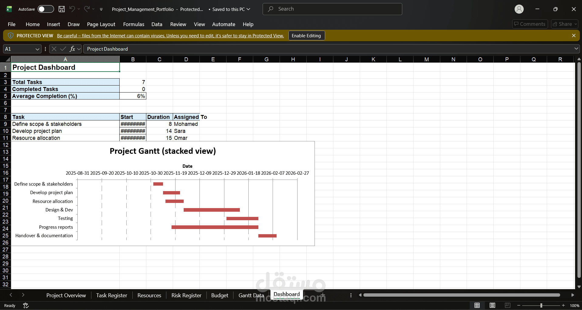Open the Draw ribbon tab
This screenshot has height=310, width=582.
click(x=73, y=24)
